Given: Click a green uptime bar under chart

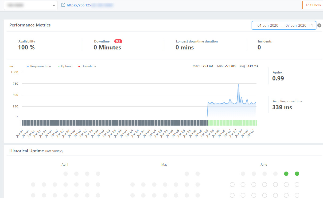Looking at the screenshot, I should [x=232, y=123].
